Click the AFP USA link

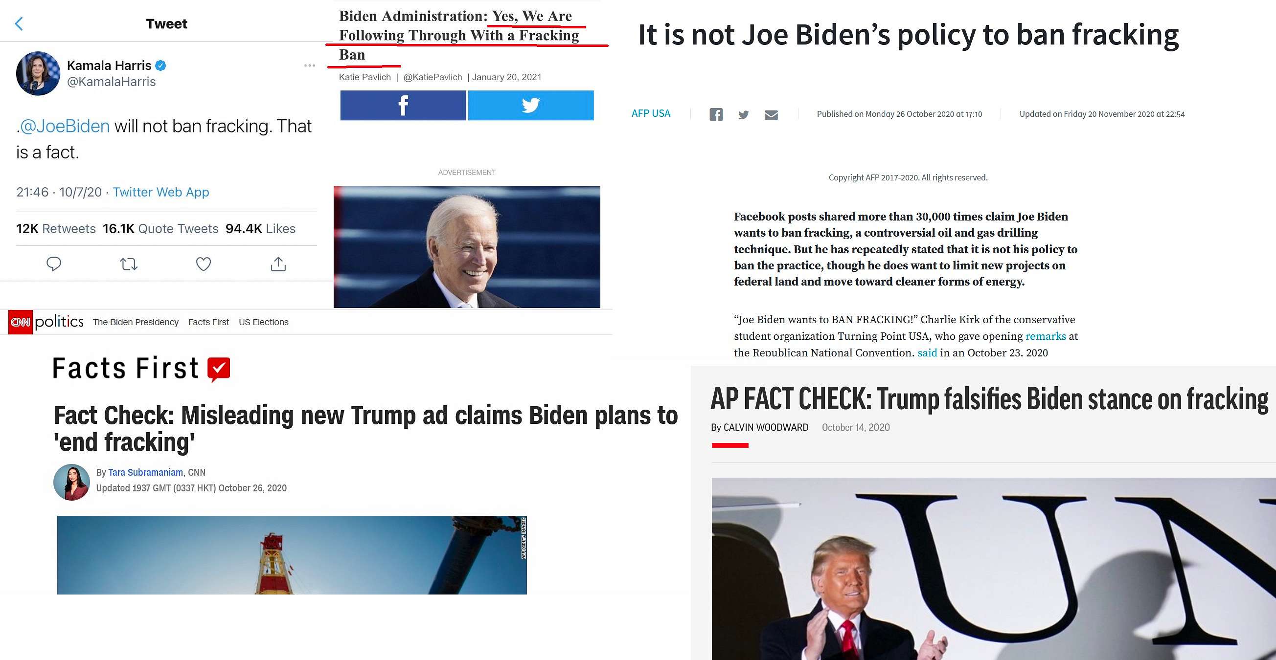click(651, 113)
